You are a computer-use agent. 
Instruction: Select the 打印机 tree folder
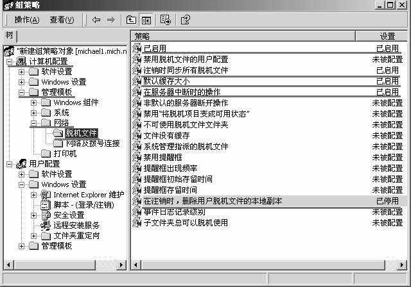65,154
